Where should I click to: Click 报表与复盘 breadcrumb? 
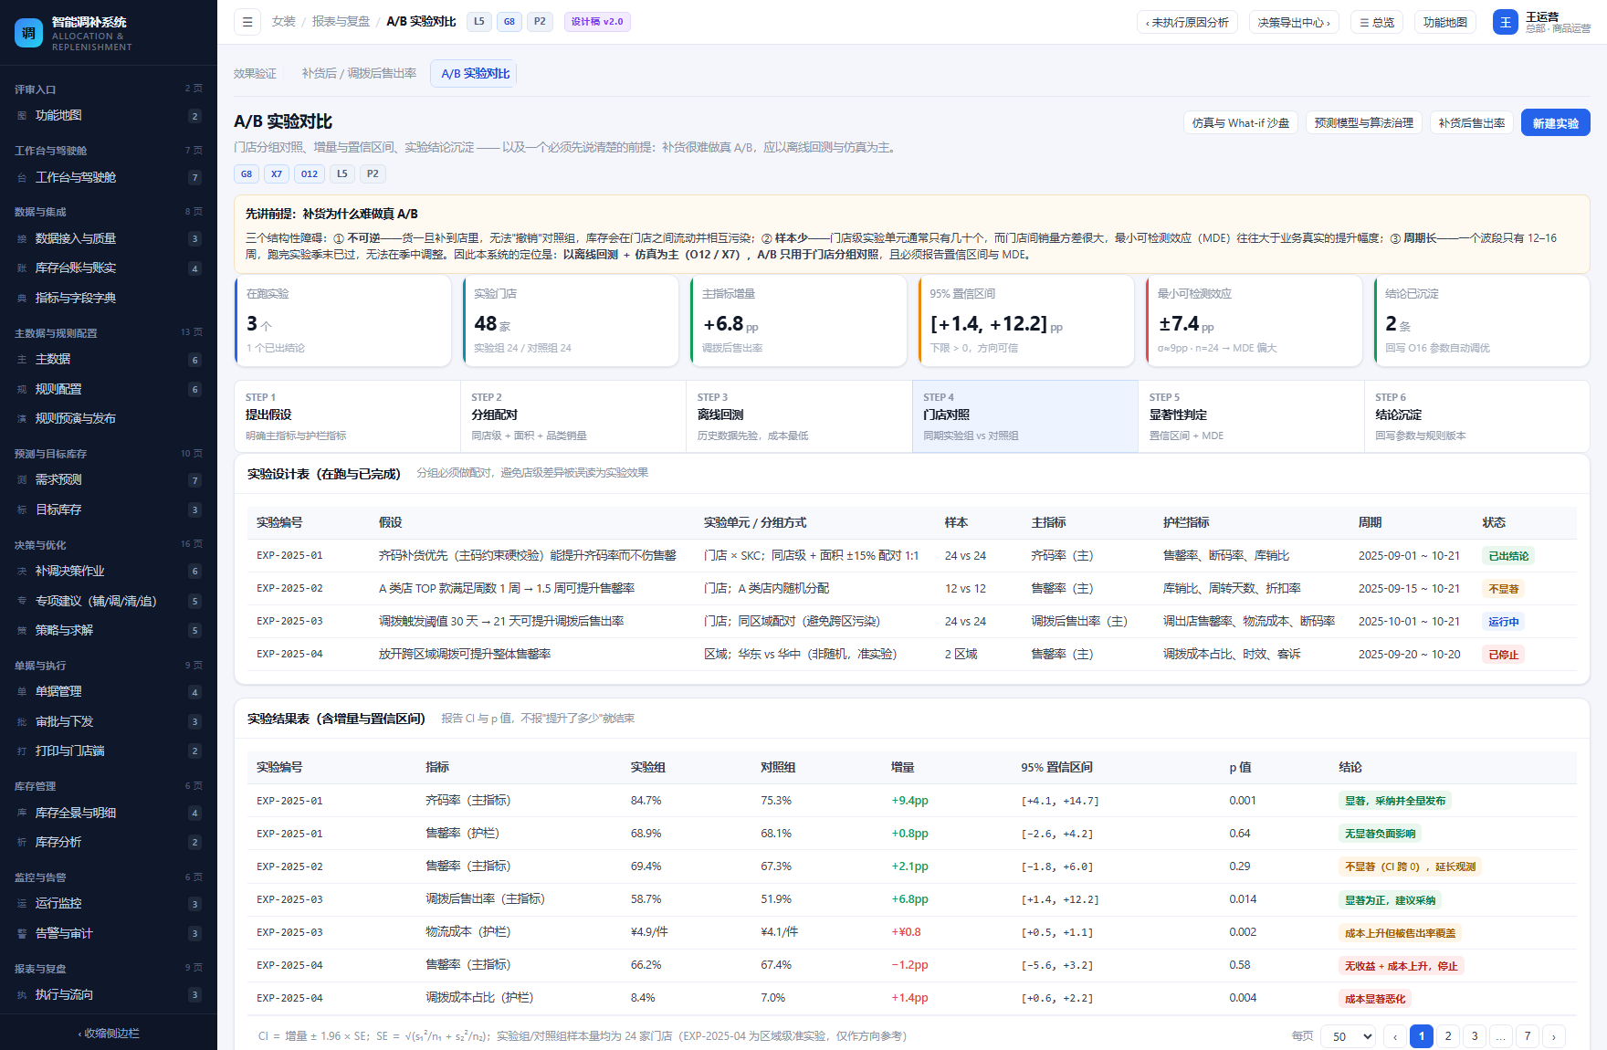[x=341, y=22]
